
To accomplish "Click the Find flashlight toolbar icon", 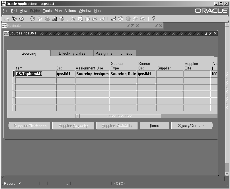I will [x=14, y=19].
